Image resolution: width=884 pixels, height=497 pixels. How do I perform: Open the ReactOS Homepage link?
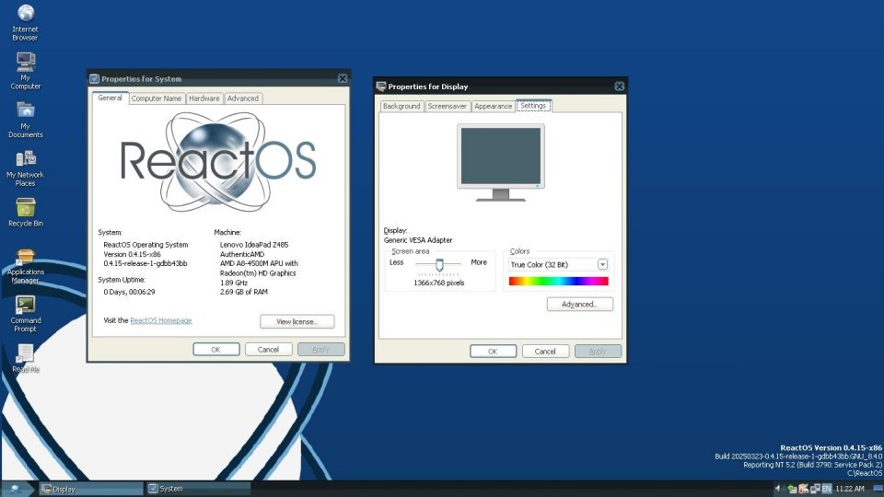click(160, 320)
